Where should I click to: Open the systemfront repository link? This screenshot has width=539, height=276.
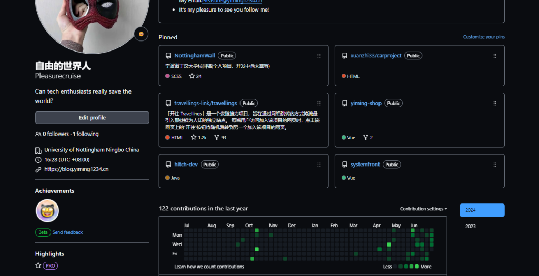[365, 165]
